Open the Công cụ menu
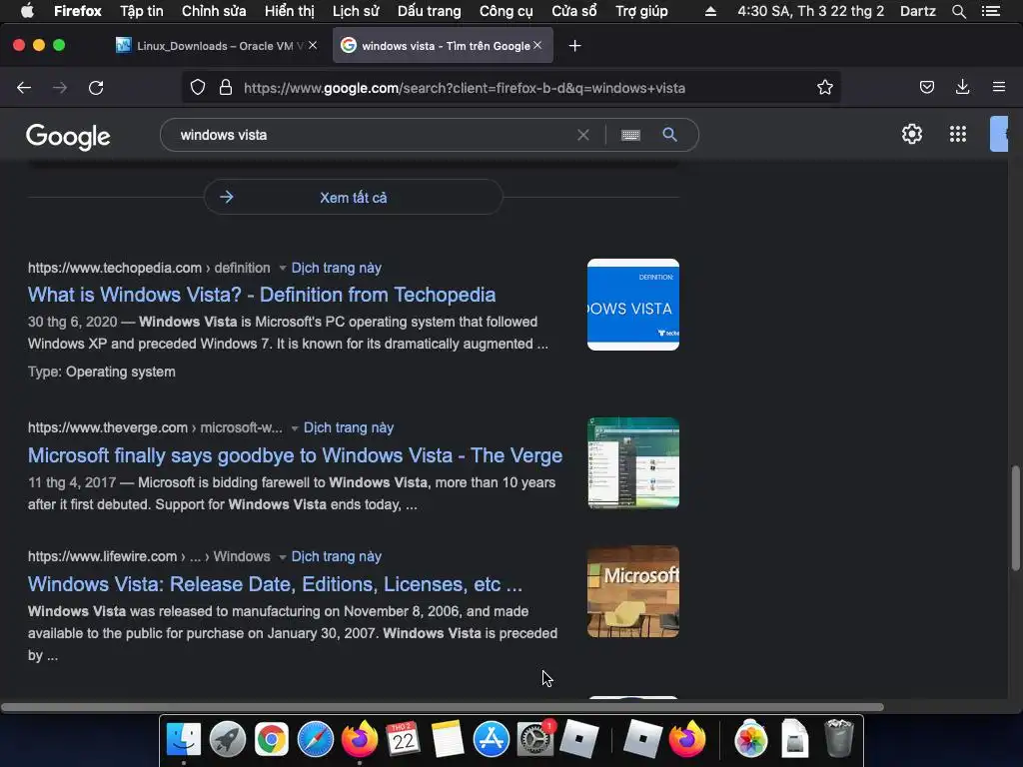This screenshot has height=767, width=1023. (x=507, y=11)
